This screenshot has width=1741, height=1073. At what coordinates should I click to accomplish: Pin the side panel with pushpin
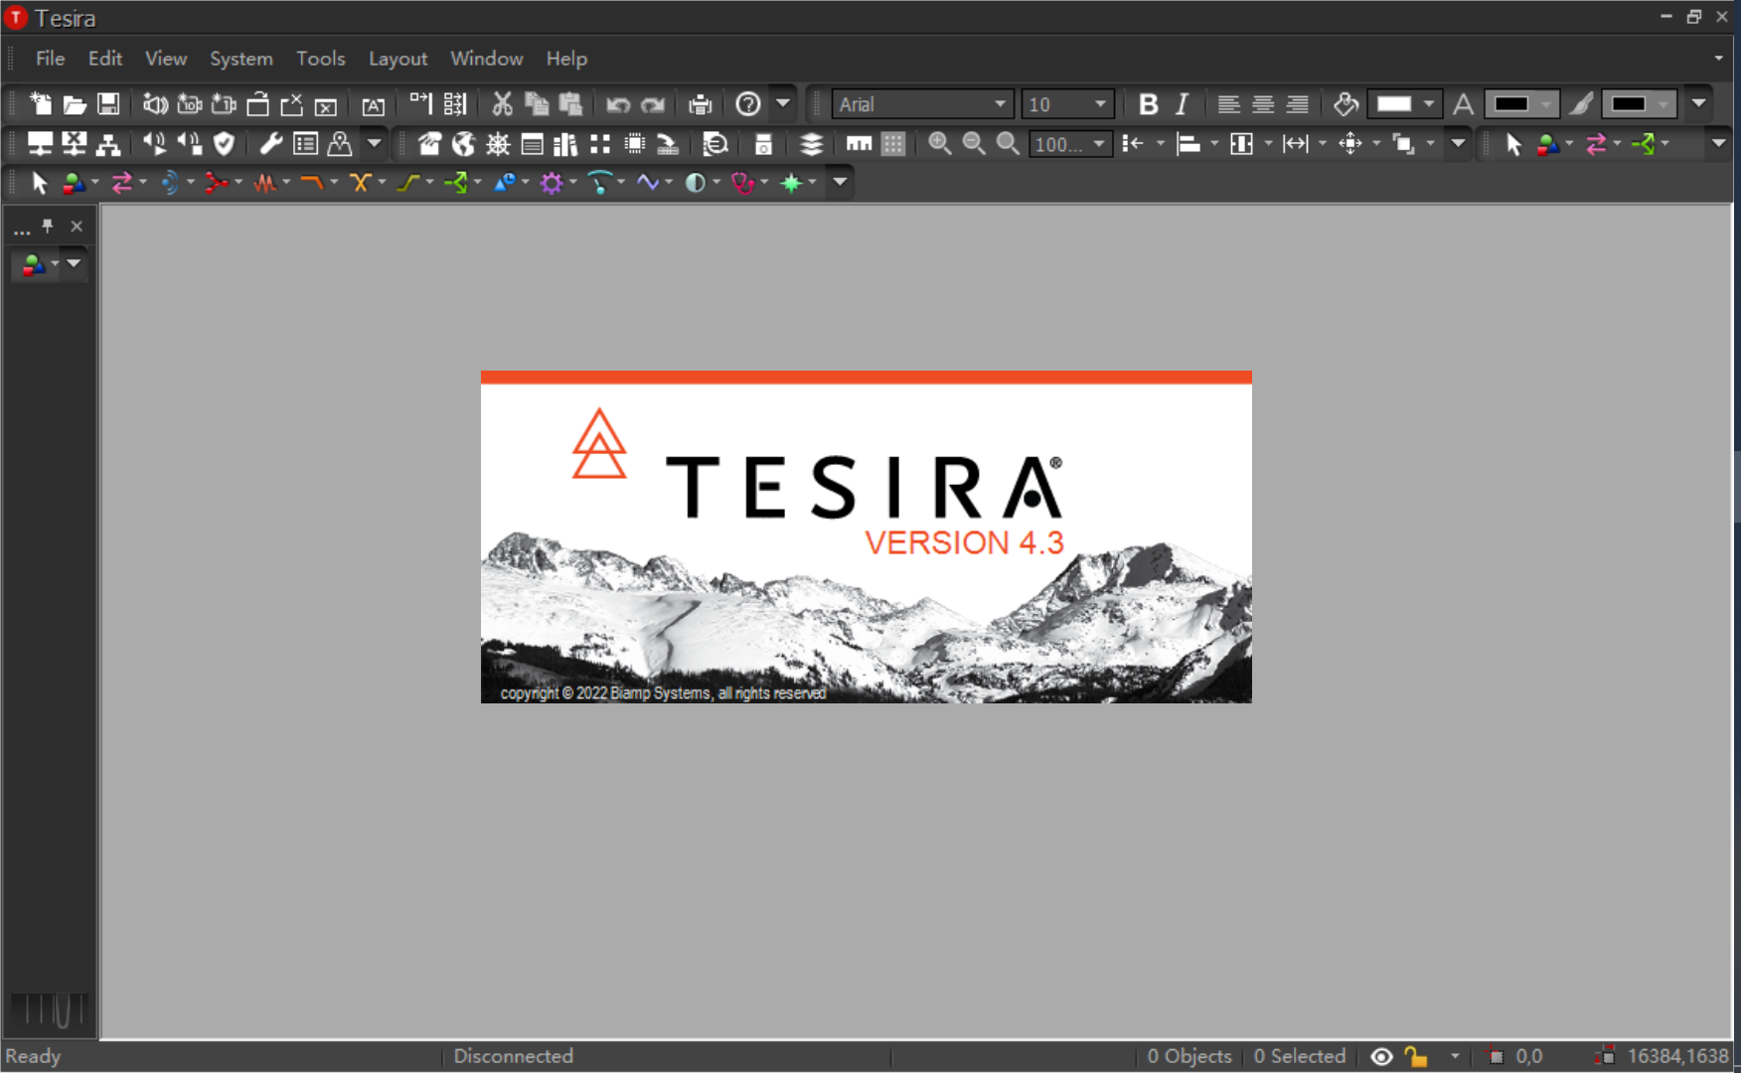pos(47,227)
